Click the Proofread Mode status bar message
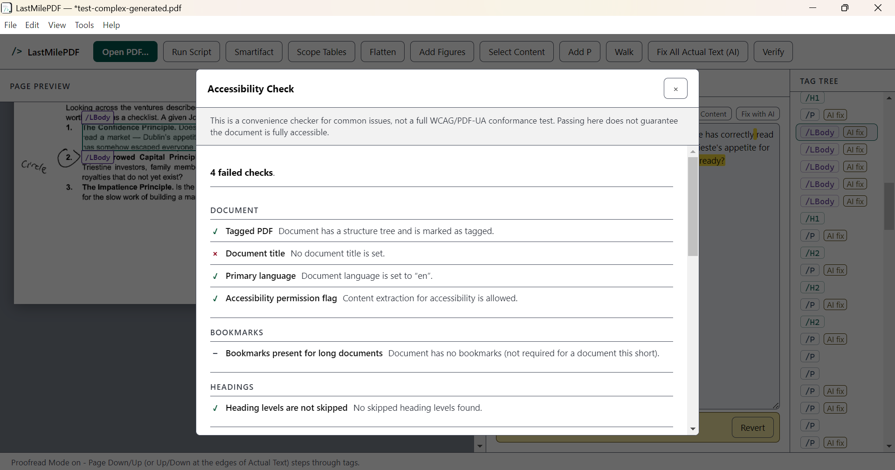Screen dimensions: 895x470 click(186, 463)
